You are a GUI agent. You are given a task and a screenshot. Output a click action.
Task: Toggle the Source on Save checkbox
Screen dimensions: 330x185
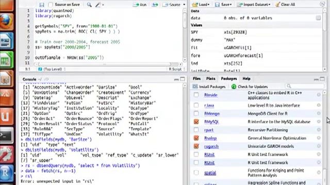(51, 5)
